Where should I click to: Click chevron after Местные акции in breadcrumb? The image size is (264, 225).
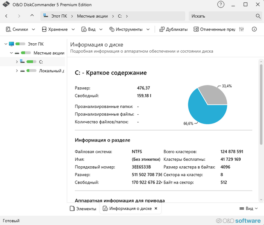(113, 16)
